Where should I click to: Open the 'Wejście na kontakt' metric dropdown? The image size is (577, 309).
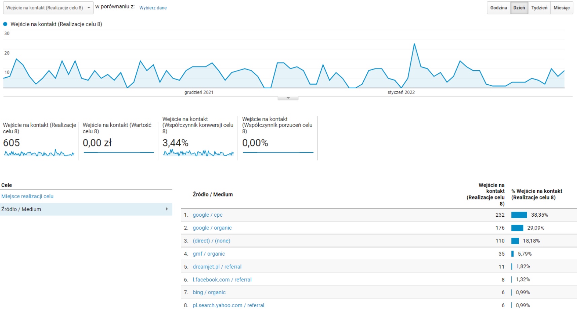click(48, 8)
